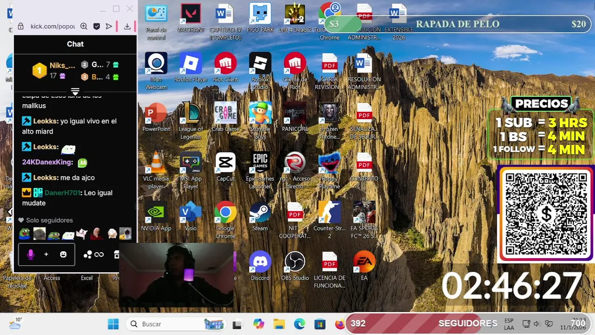Click Leokks in 'me da ajco' message
The image size is (595, 335).
46,177
